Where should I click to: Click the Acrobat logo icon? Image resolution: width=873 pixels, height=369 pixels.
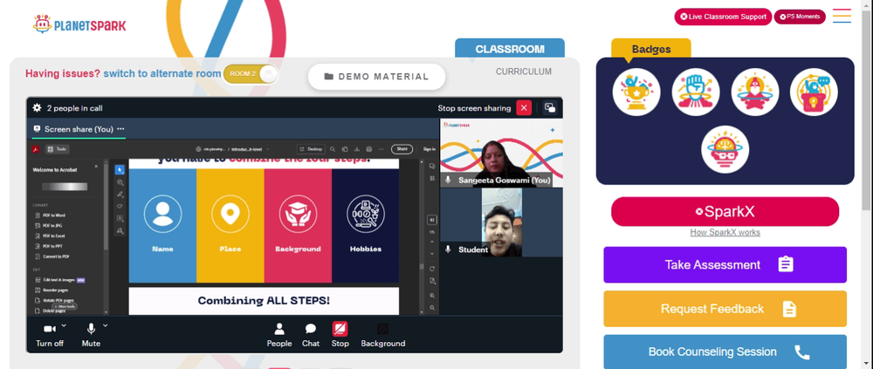pyautogui.click(x=35, y=149)
